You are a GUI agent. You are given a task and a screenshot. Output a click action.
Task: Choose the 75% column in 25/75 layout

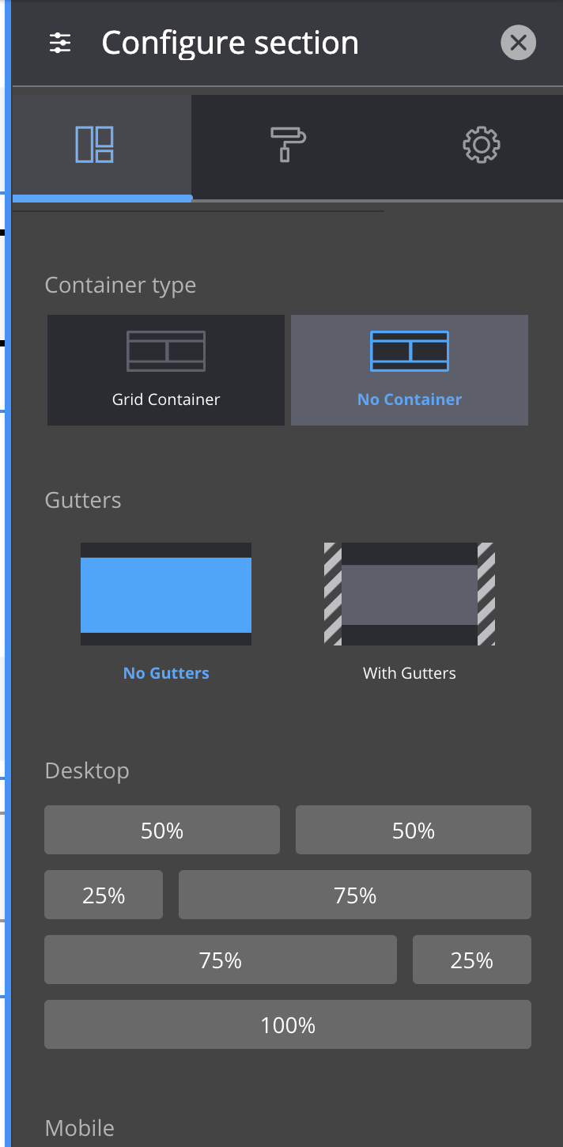[x=355, y=895]
